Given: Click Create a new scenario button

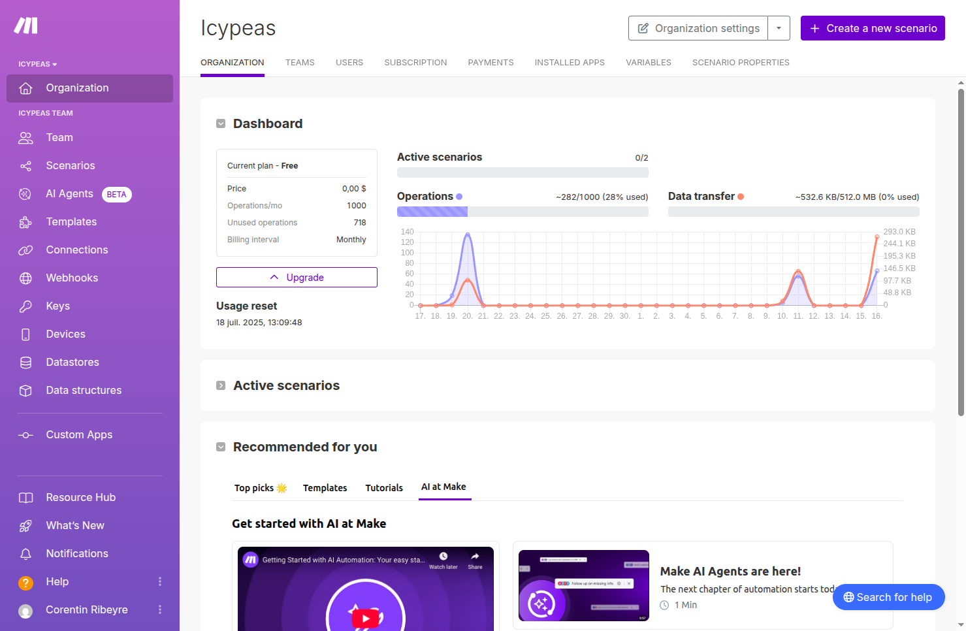Looking at the screenshot, I should tap(873, 28).
